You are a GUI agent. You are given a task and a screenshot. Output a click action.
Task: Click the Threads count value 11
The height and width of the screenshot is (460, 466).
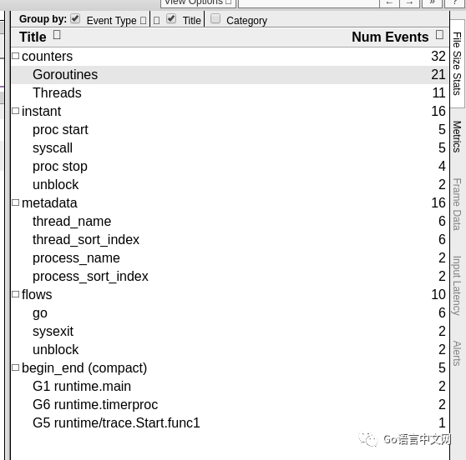click(x=438, y=93)
